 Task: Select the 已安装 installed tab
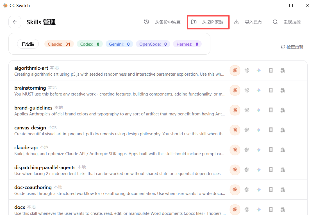tap(28, 44)
